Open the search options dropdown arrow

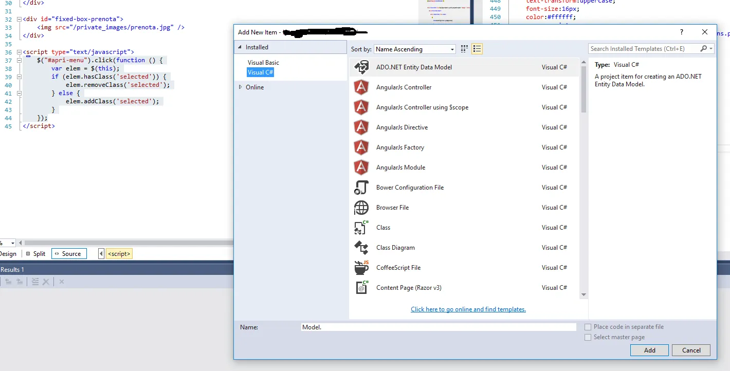pyautogui.click(x=711, y=49)
